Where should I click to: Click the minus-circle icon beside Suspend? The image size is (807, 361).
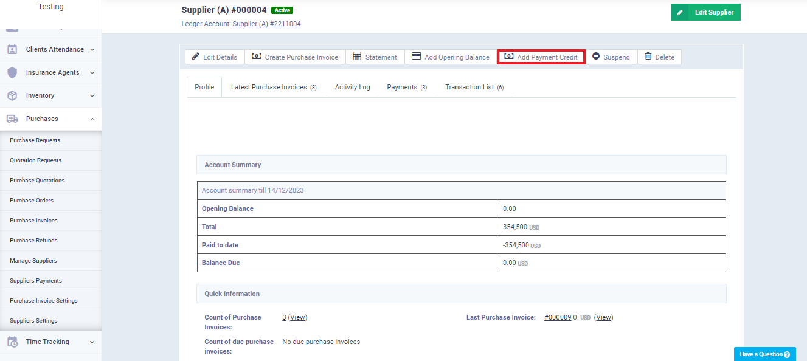point(596,57)
